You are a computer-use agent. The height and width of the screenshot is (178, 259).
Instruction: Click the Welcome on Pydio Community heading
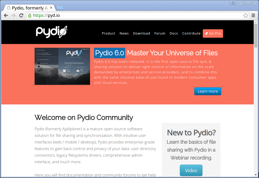tap(84, 118)
